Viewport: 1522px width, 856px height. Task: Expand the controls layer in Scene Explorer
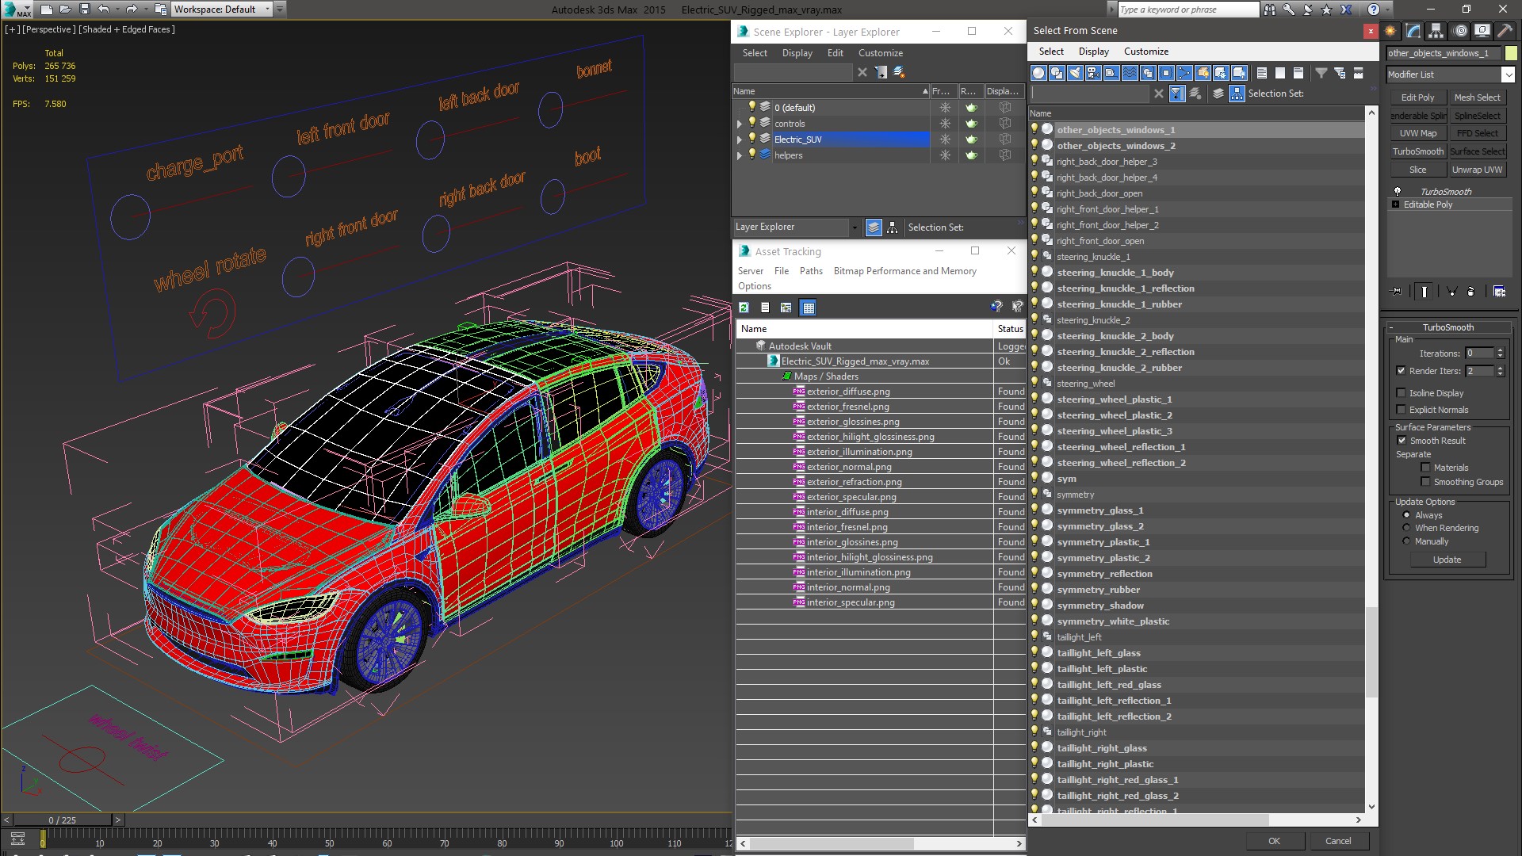[x=740, y=124]
